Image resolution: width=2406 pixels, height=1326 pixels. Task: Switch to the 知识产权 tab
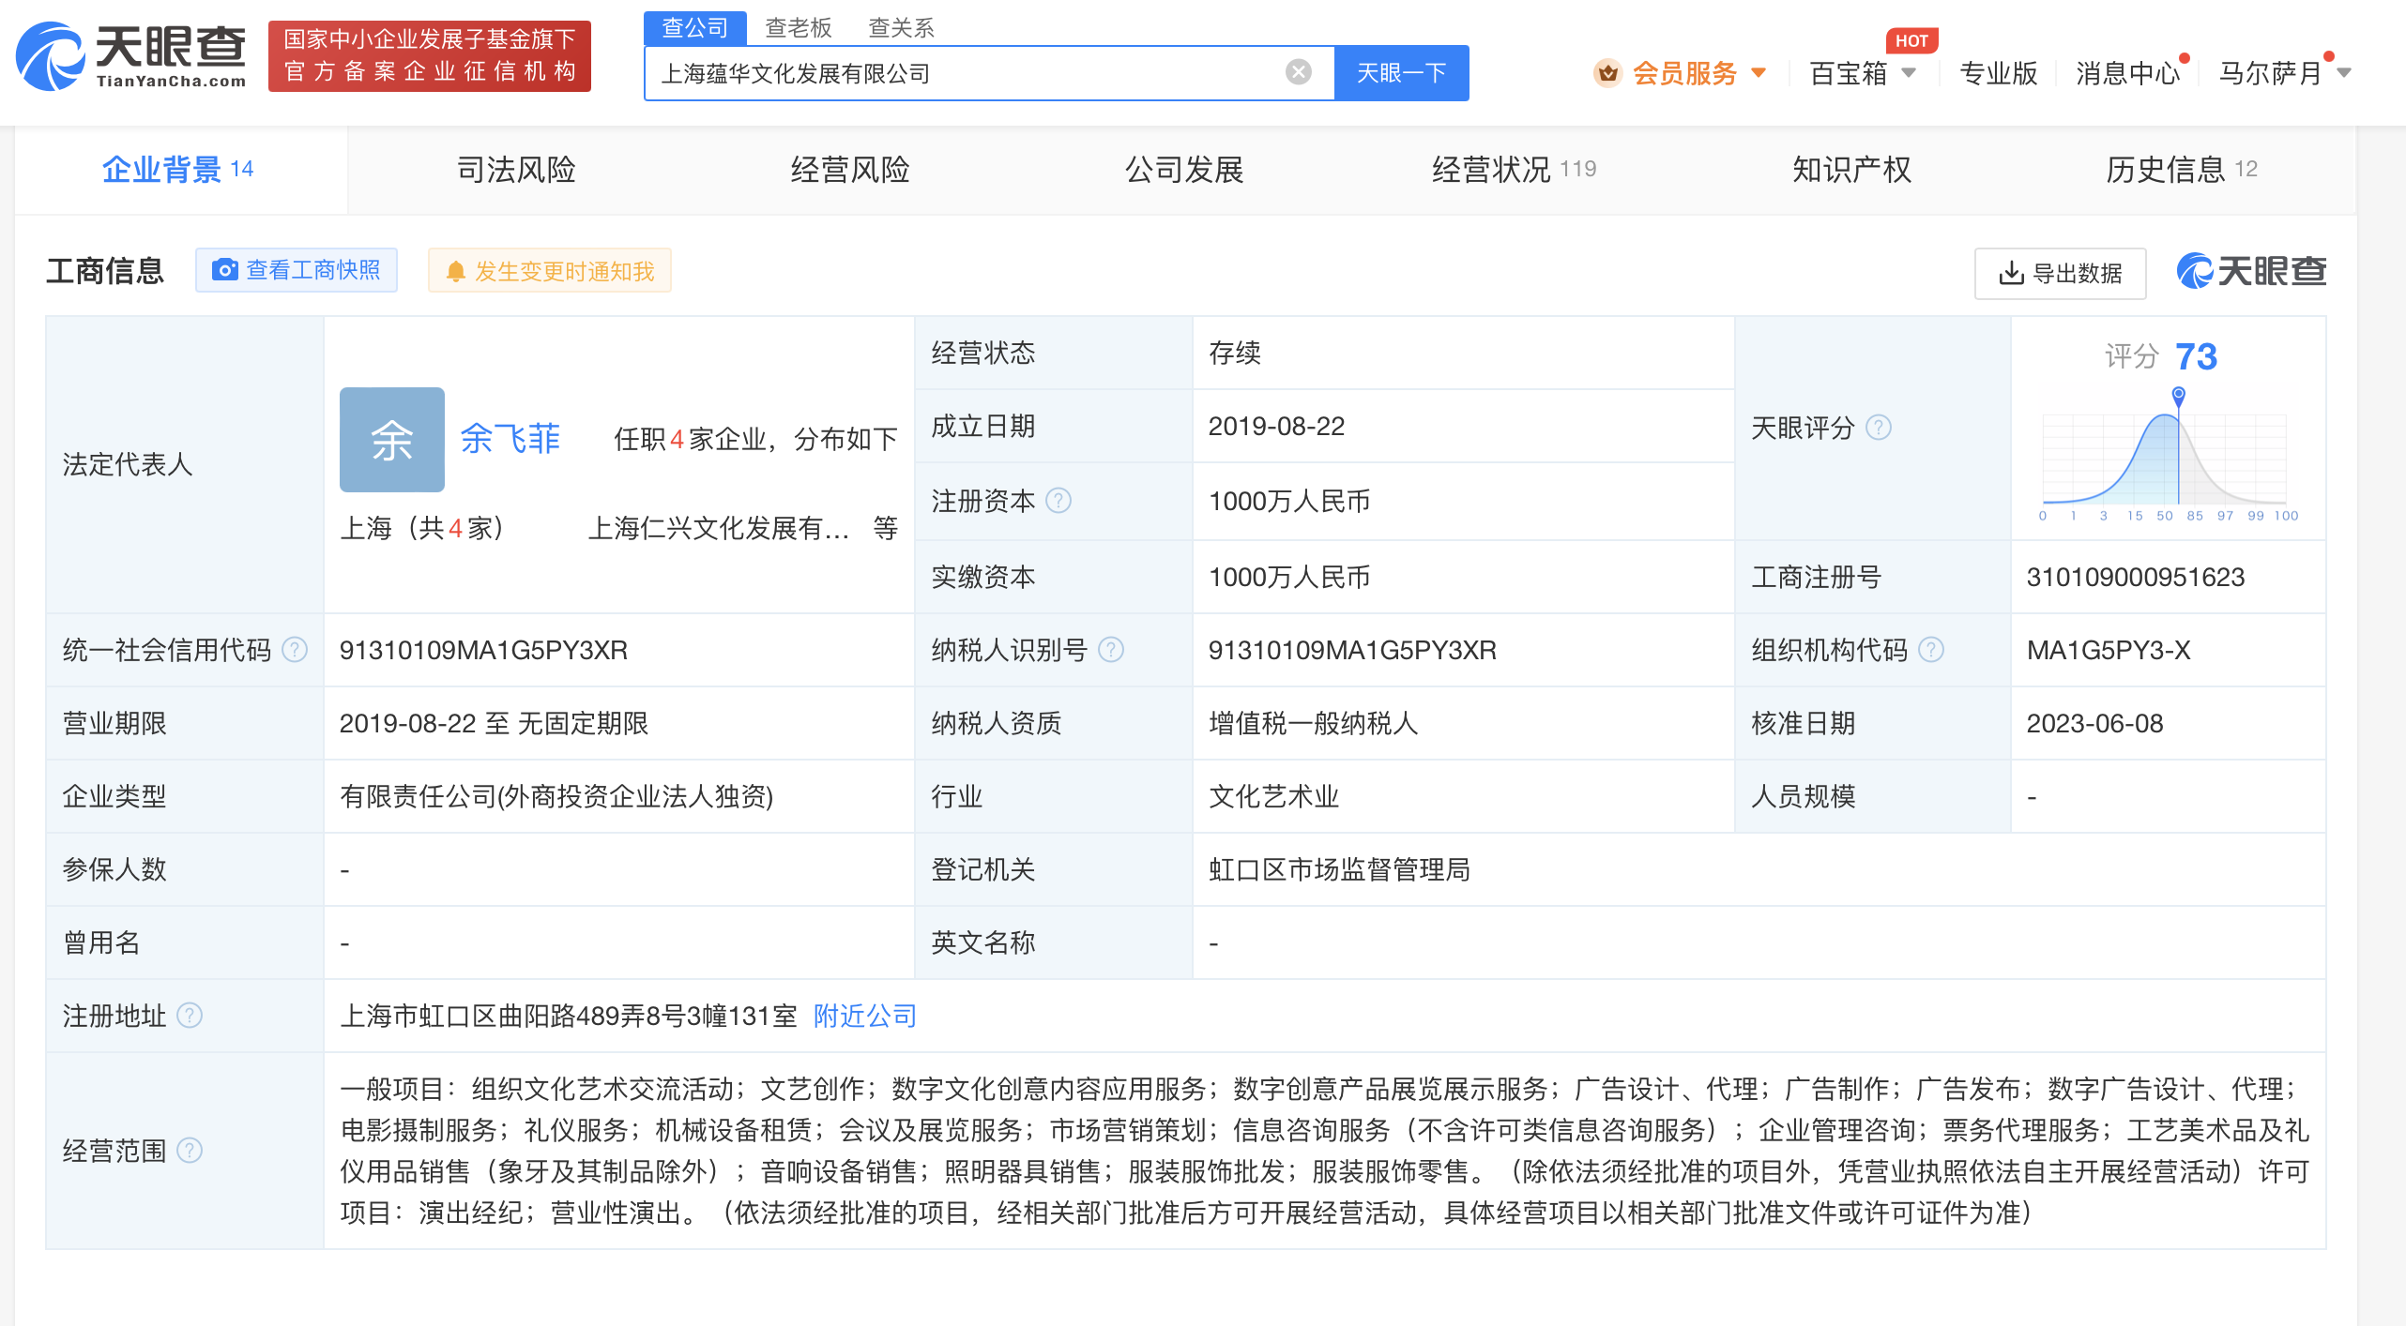pyautogui.click(x=1851, y=170)
